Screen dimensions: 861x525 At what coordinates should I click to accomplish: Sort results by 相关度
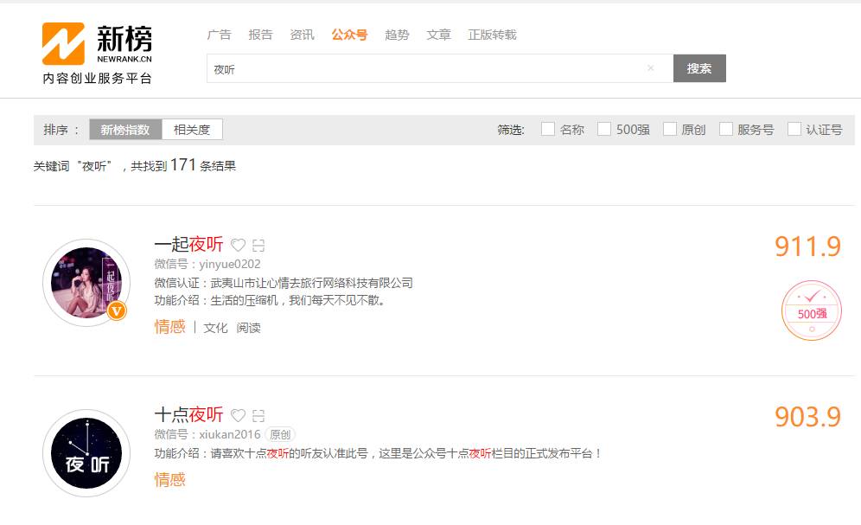[x=192, y=130]
